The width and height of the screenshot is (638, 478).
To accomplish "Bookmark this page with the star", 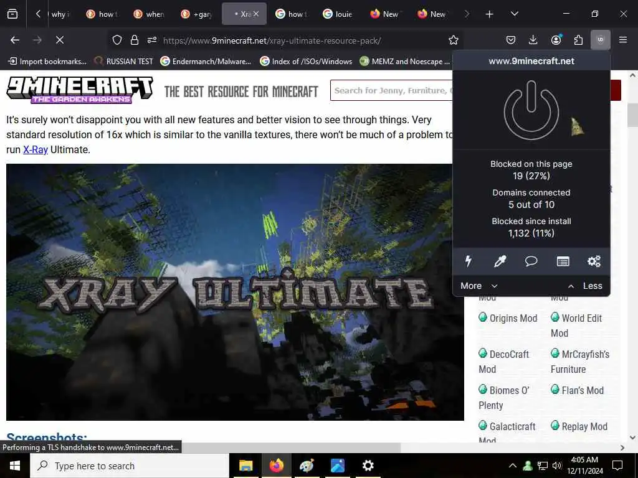I will [454, 40].
